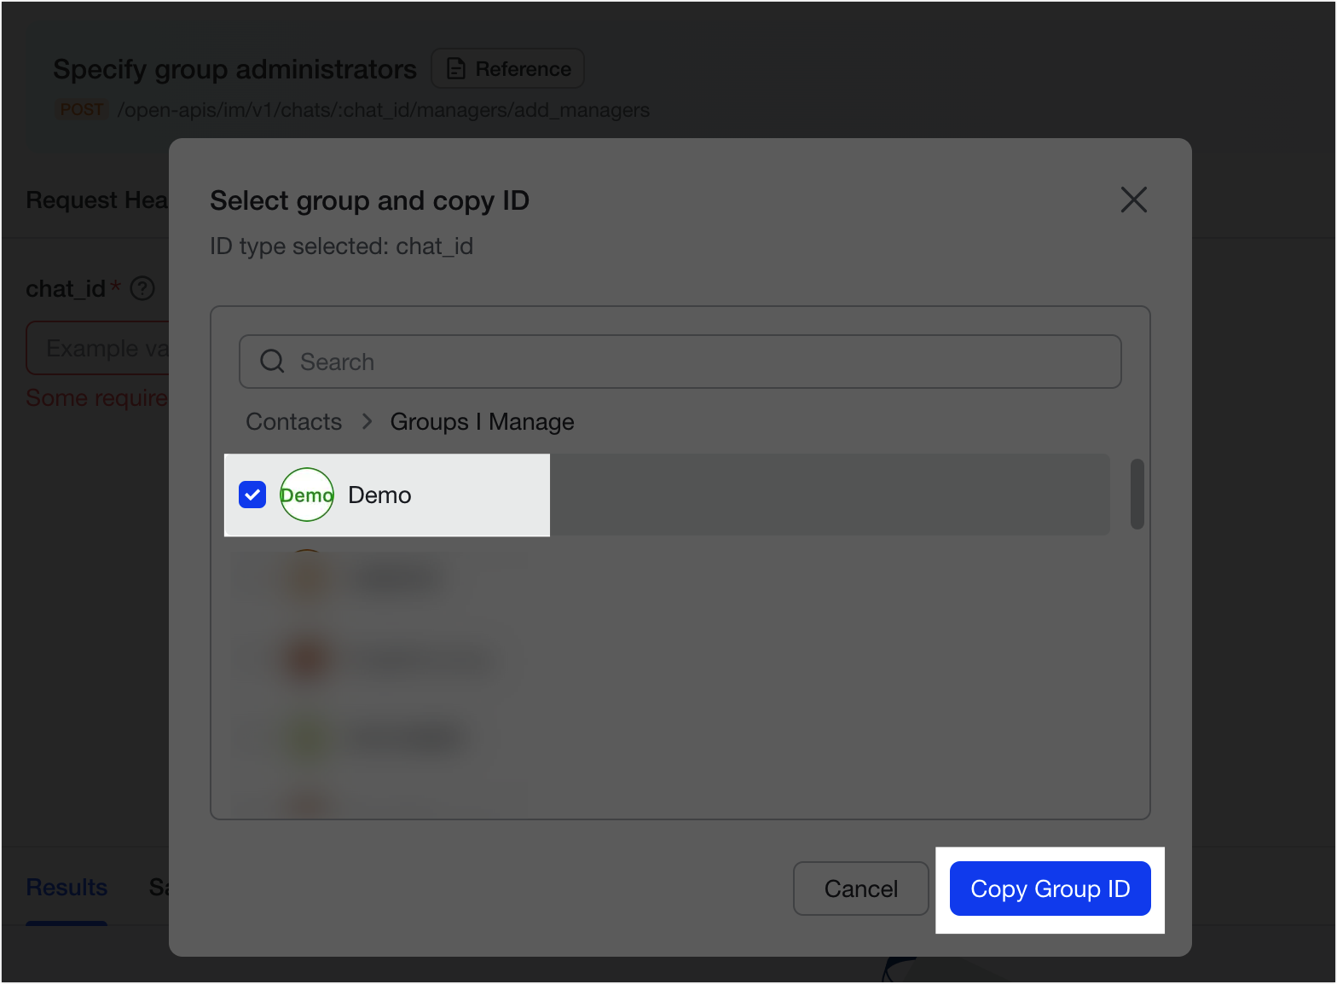Open the Request Header tab
Viewport: 1337px width, 984px height.
pyautogui.click(x=97, y=200)
